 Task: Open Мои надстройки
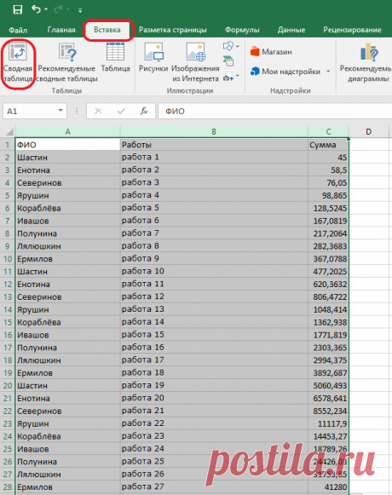tap(285, 72)
